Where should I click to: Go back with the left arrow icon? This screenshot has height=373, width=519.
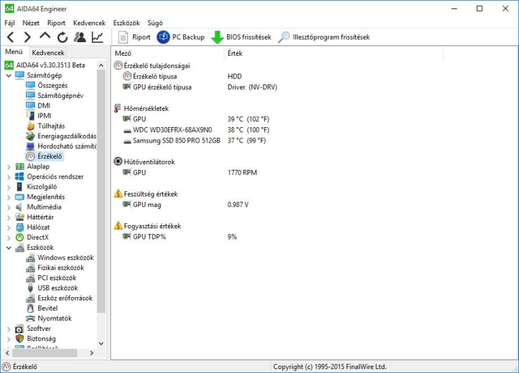(10, 37)
